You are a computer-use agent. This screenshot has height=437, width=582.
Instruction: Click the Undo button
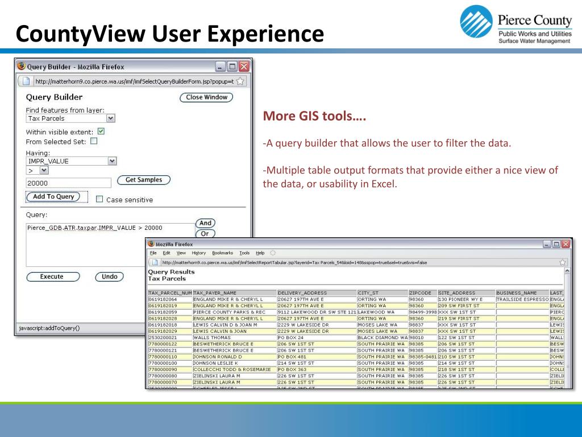click(x=110, y=277)
